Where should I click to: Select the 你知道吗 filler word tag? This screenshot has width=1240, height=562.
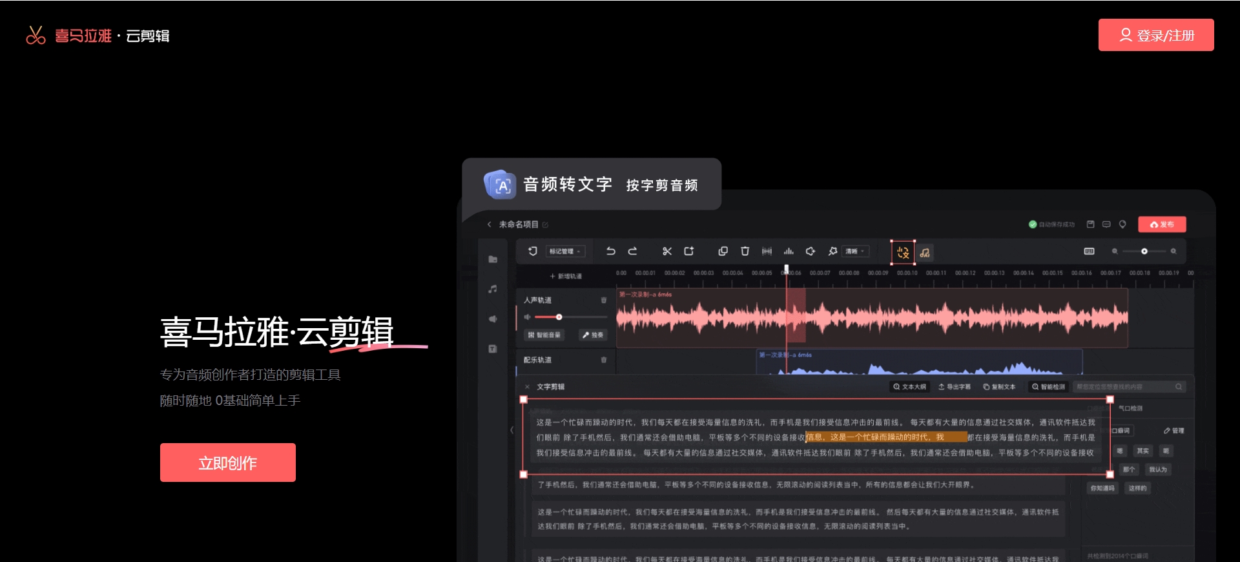point(1102,488)
